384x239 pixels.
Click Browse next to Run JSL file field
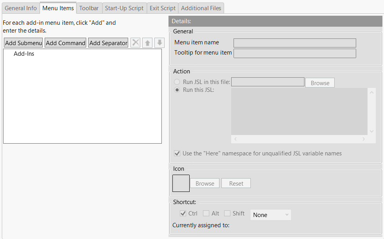point(320,82)
